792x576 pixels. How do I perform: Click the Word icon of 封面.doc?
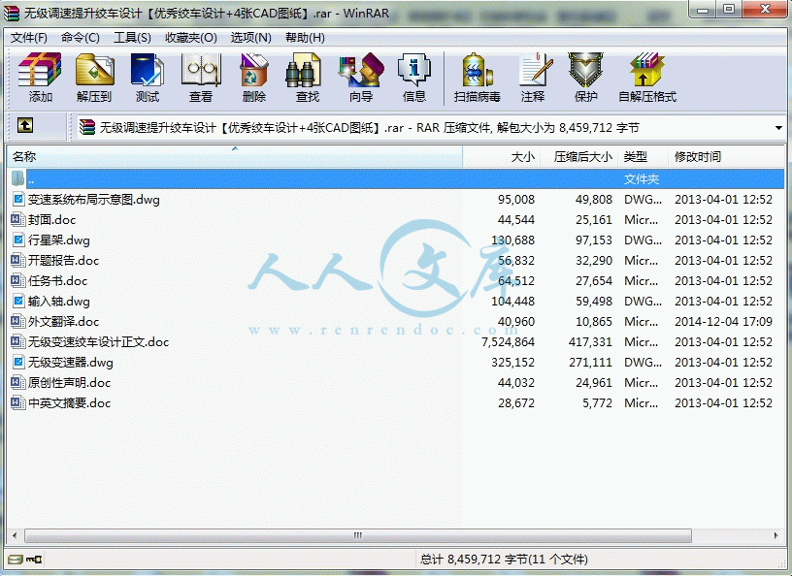click(x=18, y=219)
